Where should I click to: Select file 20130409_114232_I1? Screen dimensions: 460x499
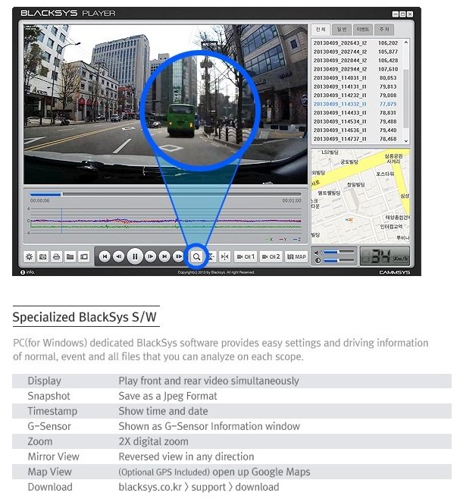click(355, 96)
